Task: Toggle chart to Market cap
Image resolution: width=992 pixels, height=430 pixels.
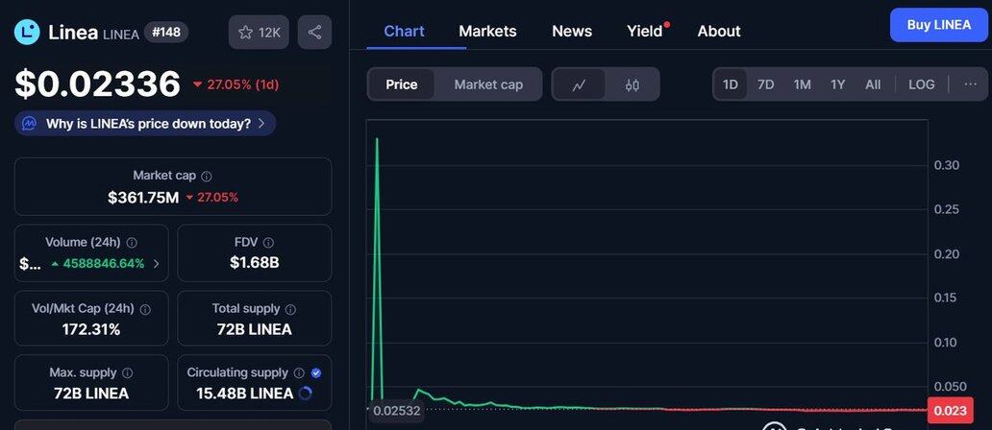Action: (488, 84)
